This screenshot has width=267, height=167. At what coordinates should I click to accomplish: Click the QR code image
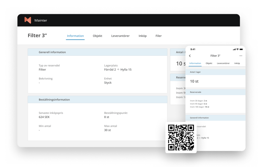(x=181, y=138)
